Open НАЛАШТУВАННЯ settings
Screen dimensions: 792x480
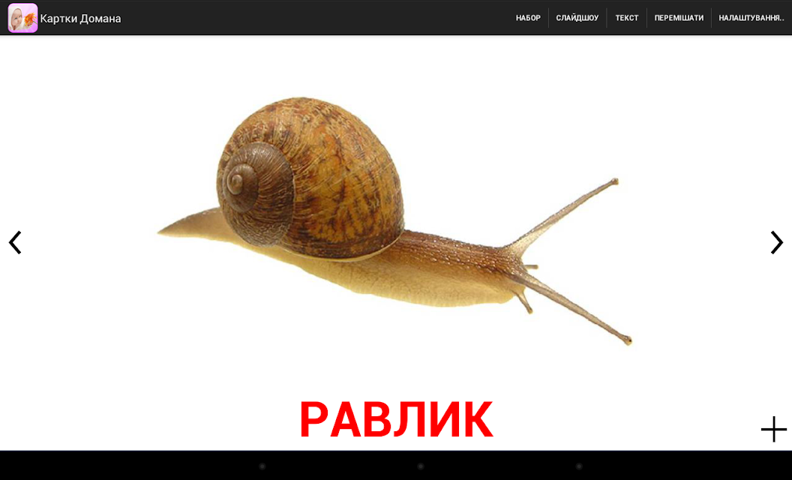point(751,18)
